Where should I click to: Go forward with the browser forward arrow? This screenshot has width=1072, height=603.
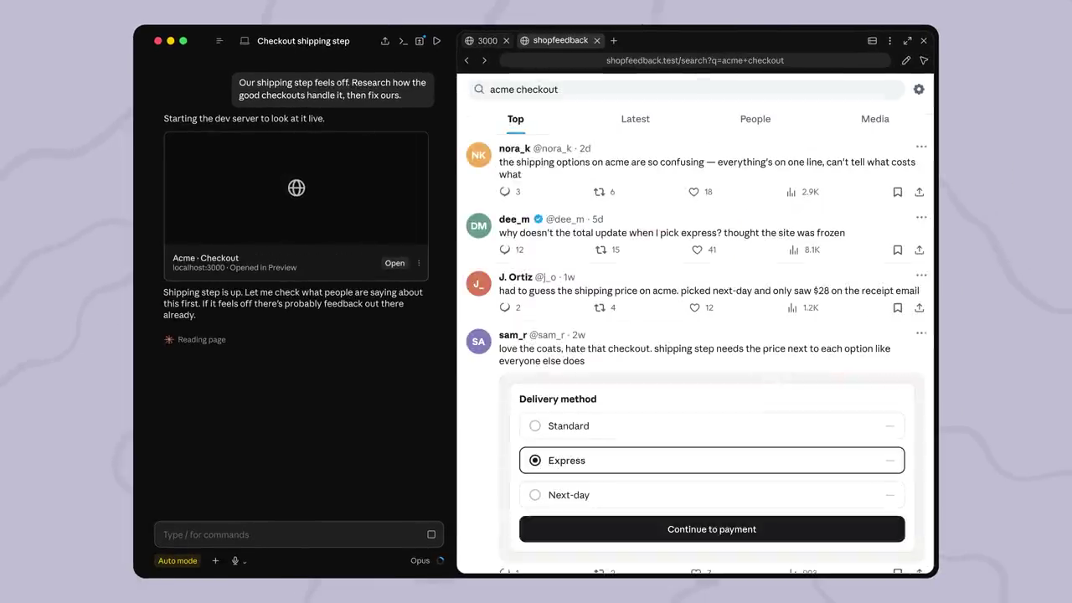tap(484, 60)
